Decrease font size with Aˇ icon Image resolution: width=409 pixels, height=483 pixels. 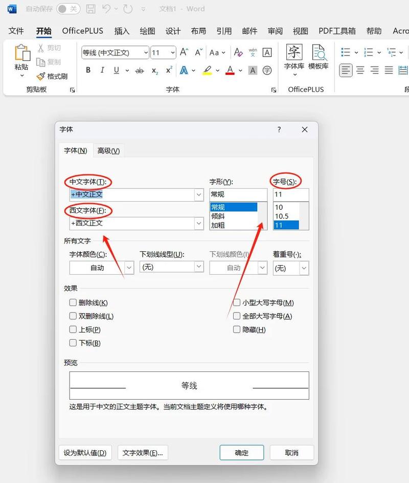point(198,52)
